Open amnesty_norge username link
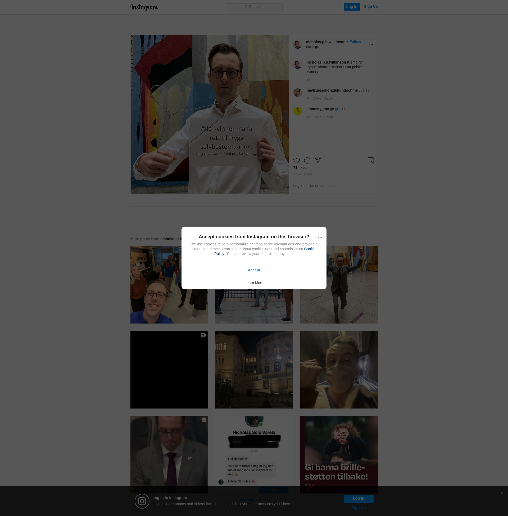 [x=320, y=109]
